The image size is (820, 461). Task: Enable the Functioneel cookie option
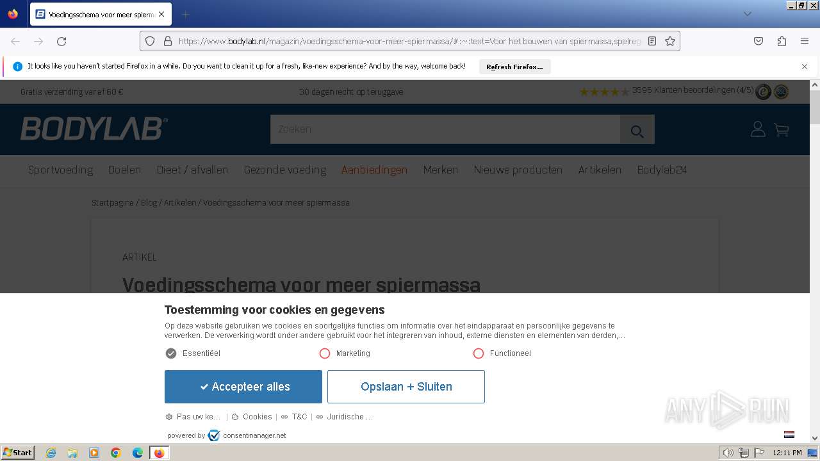point(479,353)
